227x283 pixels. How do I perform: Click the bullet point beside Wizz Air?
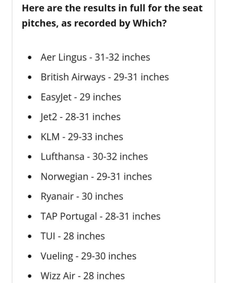point(30,276)
